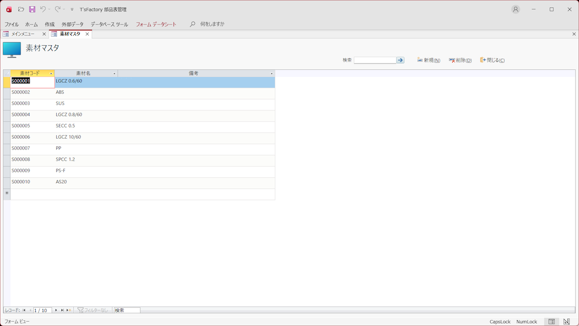Click the 新規(N) button
The height and width of the screenshot is (326, 579).
[429, 60]
